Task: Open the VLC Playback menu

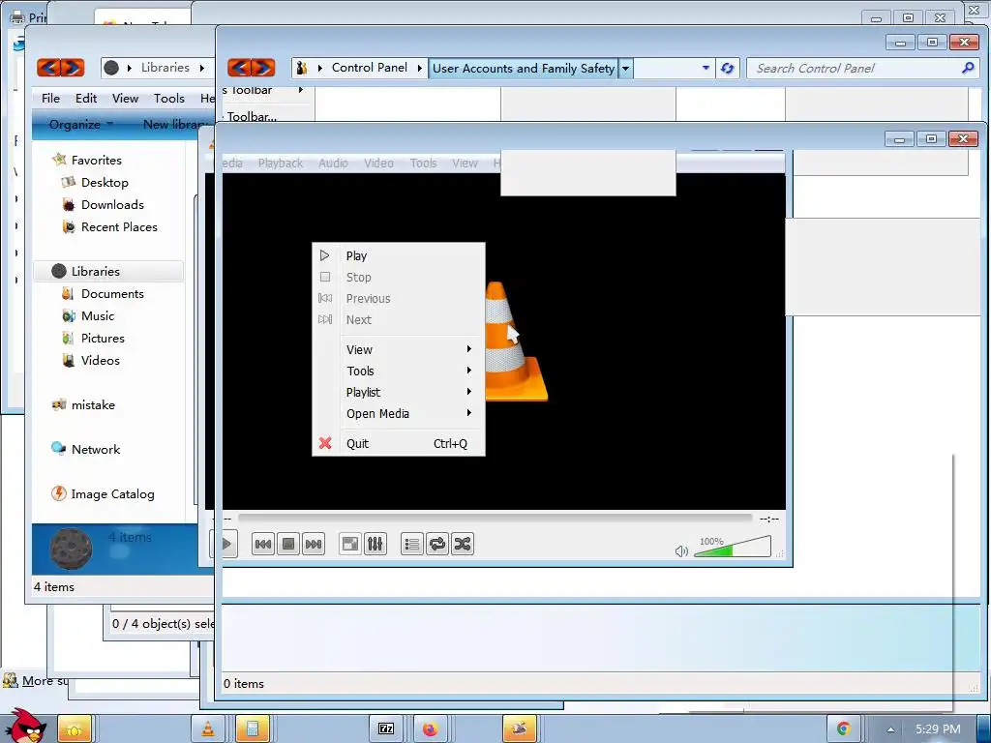Action: point(281,163)
